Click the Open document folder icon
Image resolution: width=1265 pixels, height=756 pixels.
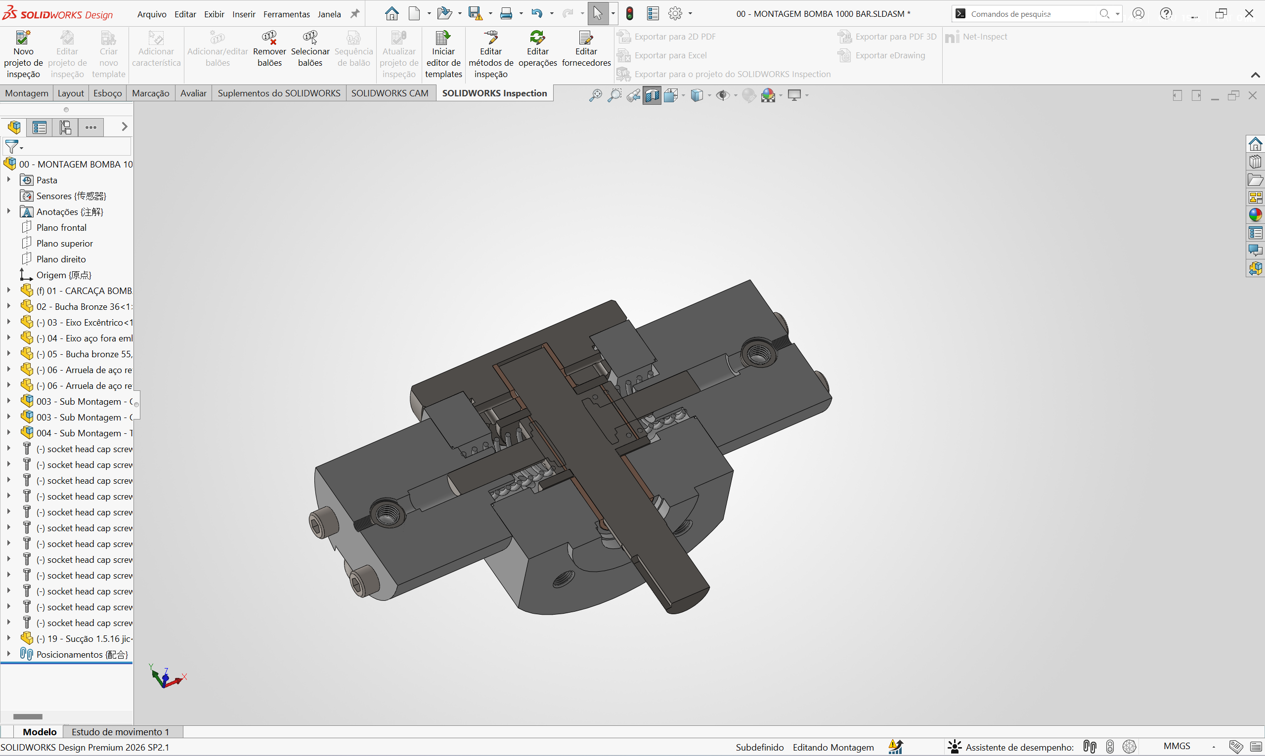click(444, 14)
